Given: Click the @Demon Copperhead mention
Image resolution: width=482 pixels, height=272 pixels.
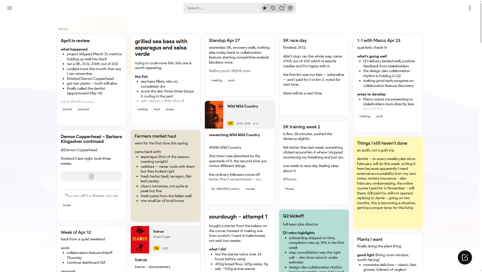Looking at the screenshot, I should (x=79, y=150).
